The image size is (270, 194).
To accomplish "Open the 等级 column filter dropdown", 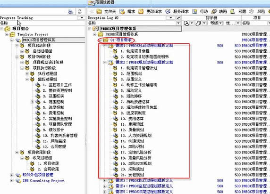I will [221, 23].
